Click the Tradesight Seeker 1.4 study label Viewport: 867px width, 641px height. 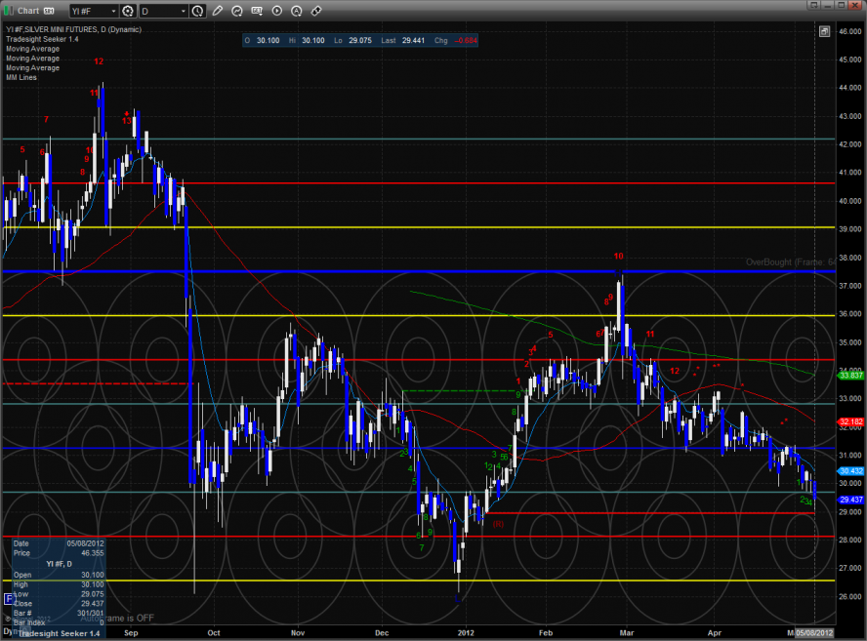click(40, 41)
